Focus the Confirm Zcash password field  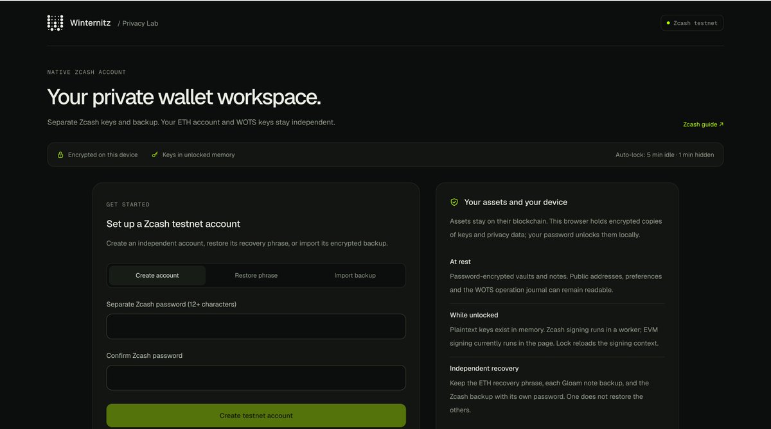256,378
